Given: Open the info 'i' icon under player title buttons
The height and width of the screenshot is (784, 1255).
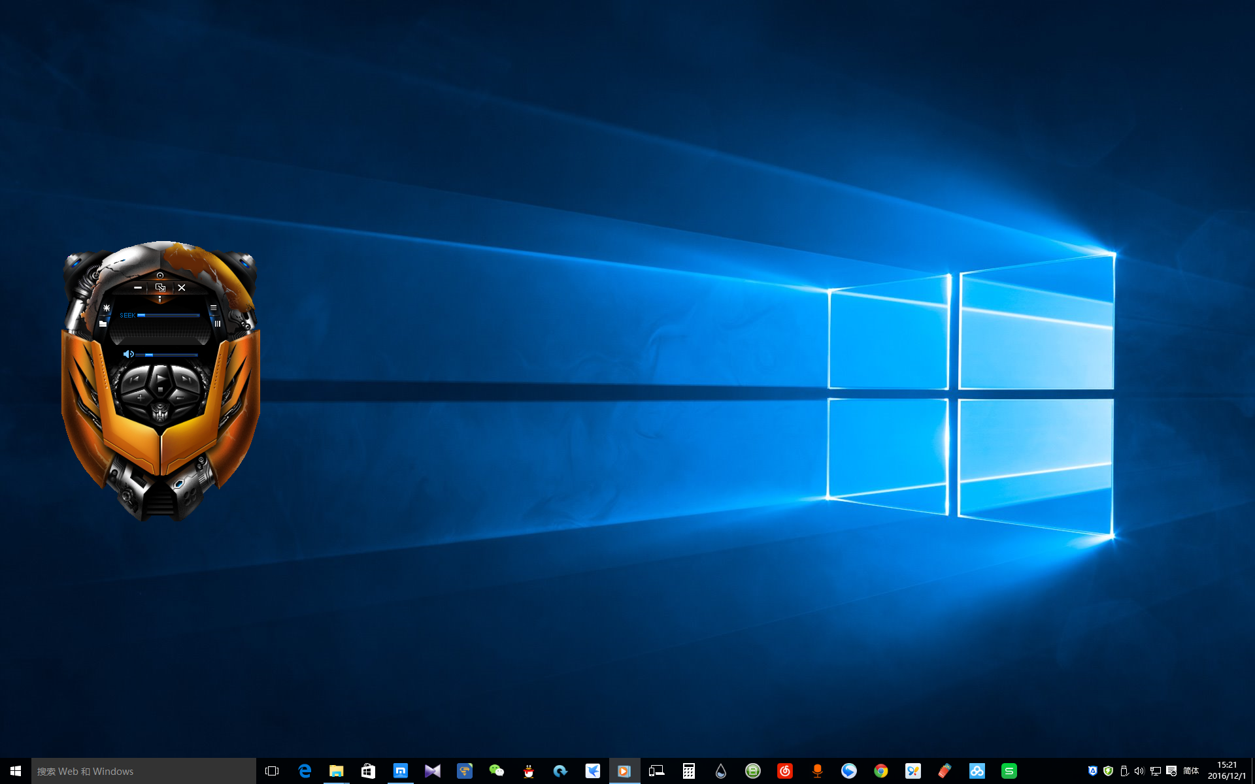Looking at the screenshot, I should tap(159, 299).
